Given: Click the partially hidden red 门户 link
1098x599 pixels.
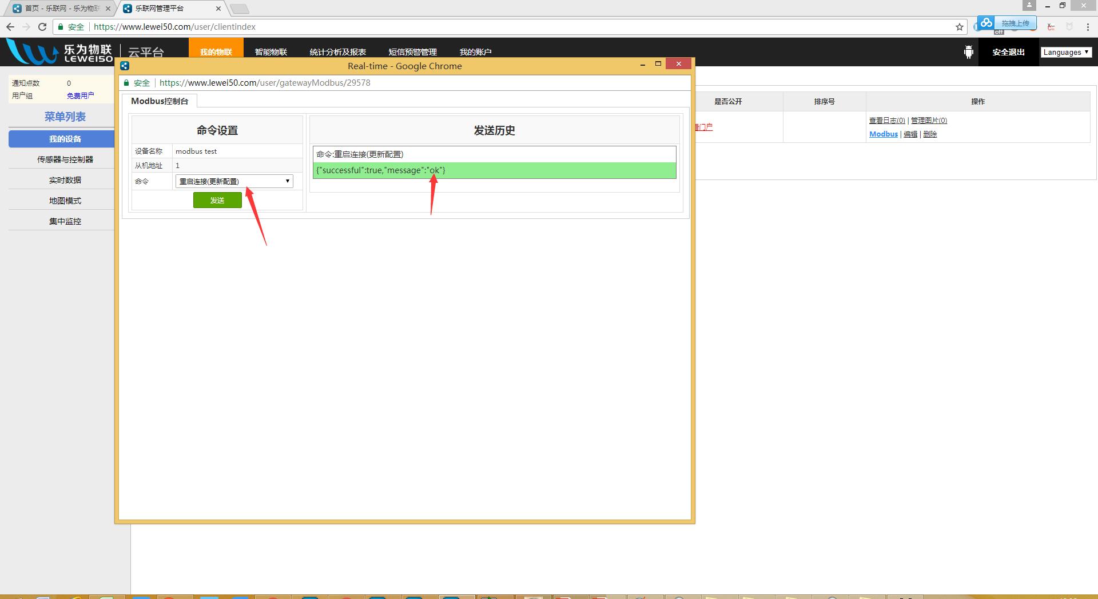Looking at the screenshot, I should [x=704, y=127].
